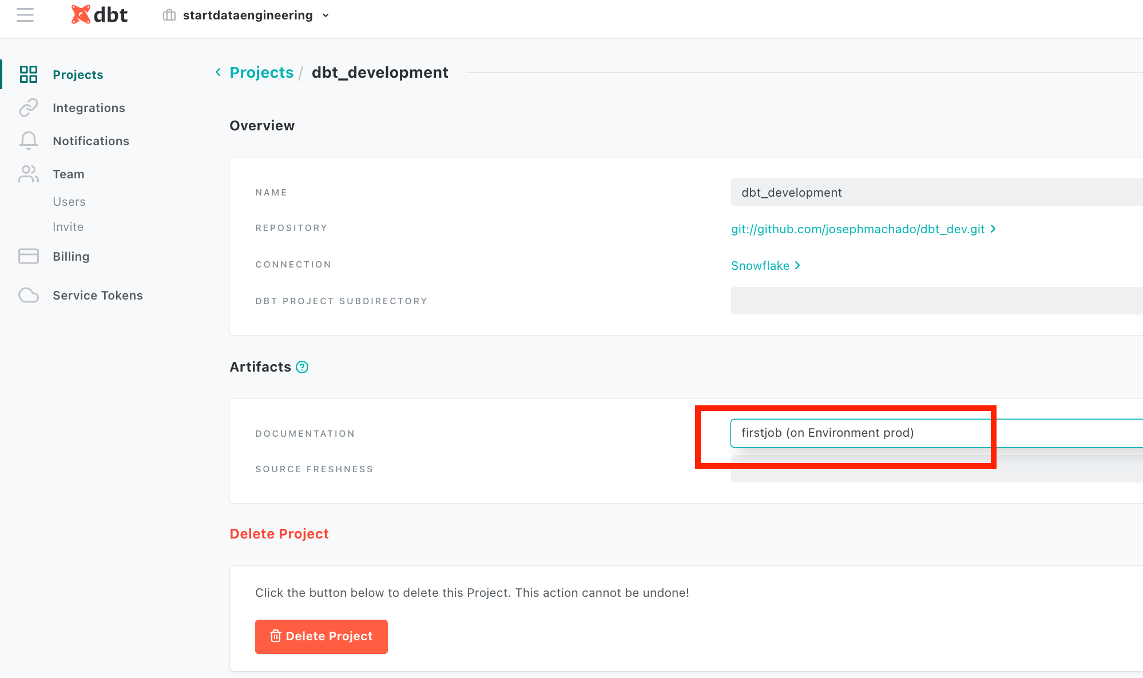This screenshot has width=1143, height=678.
Task: Click the Projects breadcrumb link
Action: (x=261, y=73)
